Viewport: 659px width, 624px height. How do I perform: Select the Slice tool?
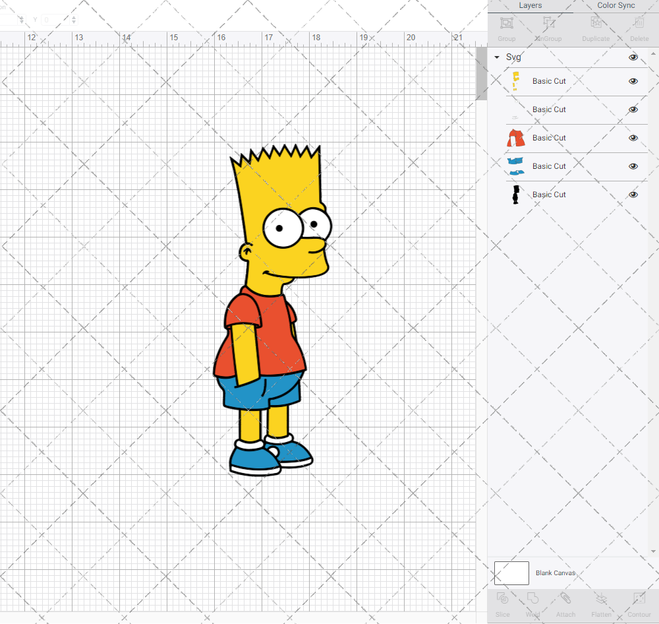[x=502, y=598]
